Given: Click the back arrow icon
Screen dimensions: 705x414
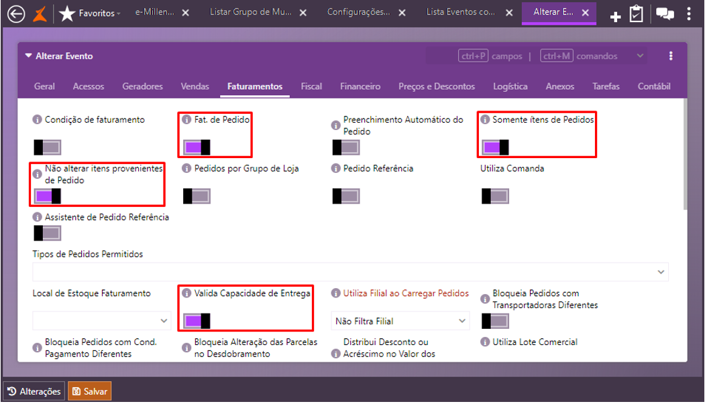Looking at the screenshot, I should (16, 13).
